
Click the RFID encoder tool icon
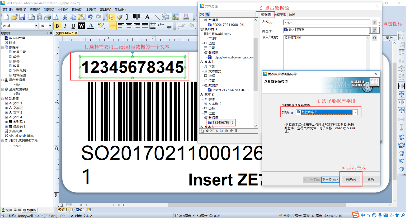(x=186, y=17)
